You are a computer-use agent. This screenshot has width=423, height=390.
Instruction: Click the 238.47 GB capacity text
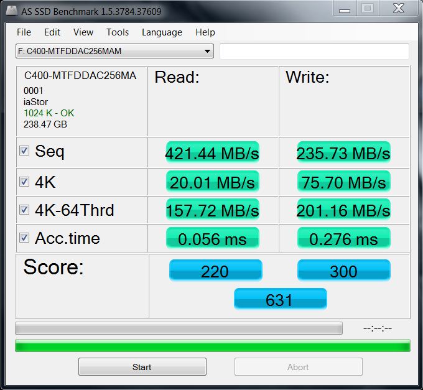coord(45,124)
